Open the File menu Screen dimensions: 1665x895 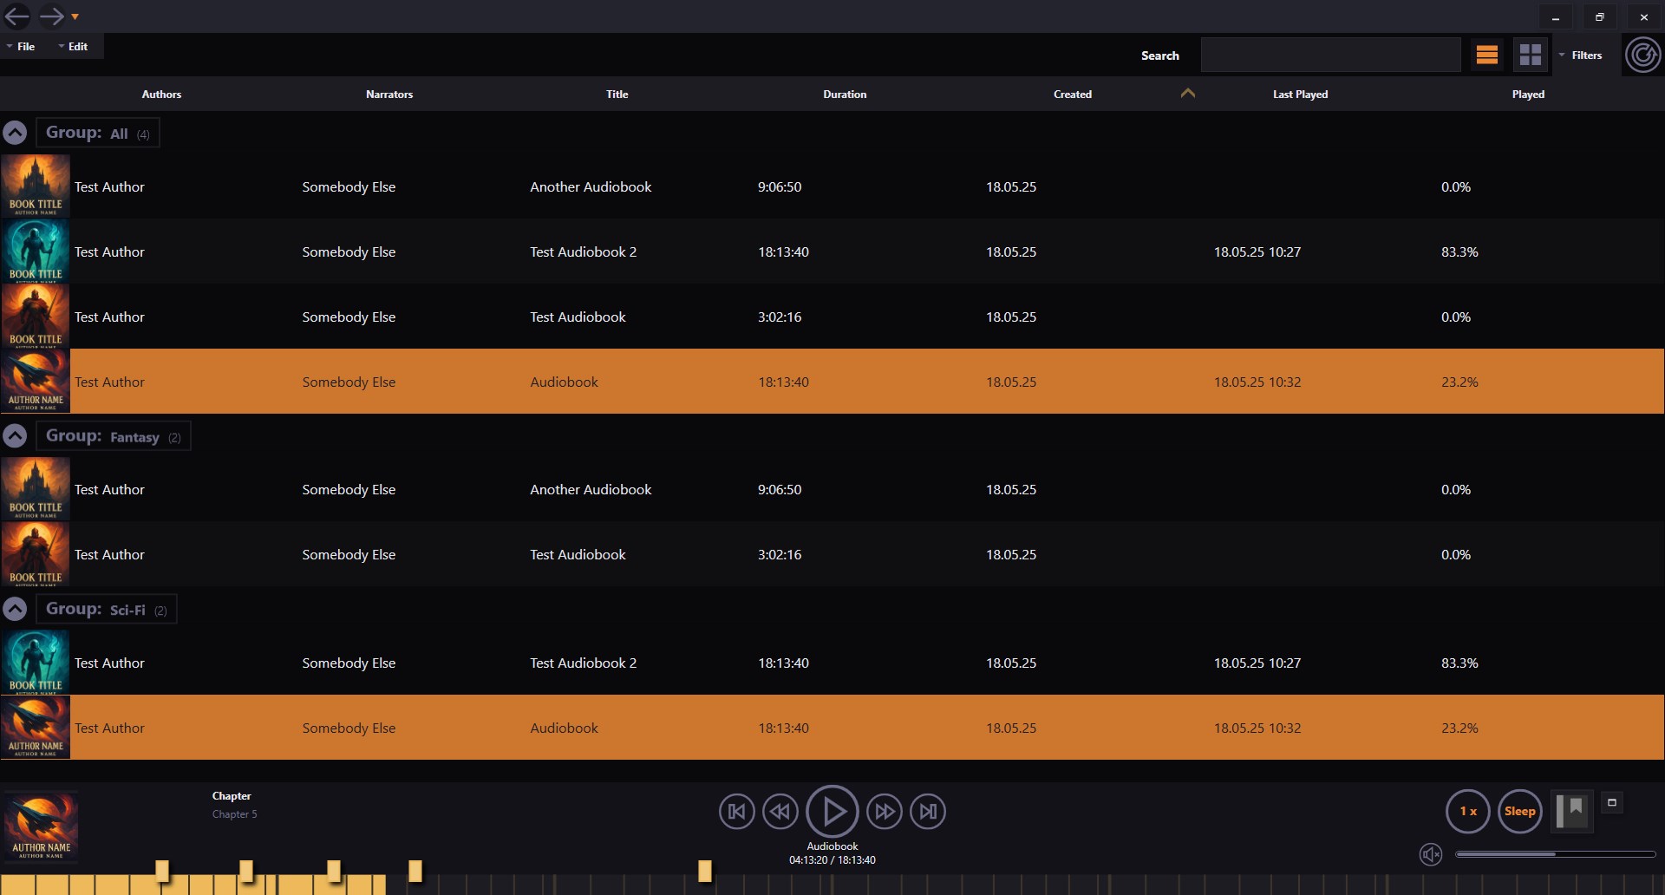pos(25,46)
